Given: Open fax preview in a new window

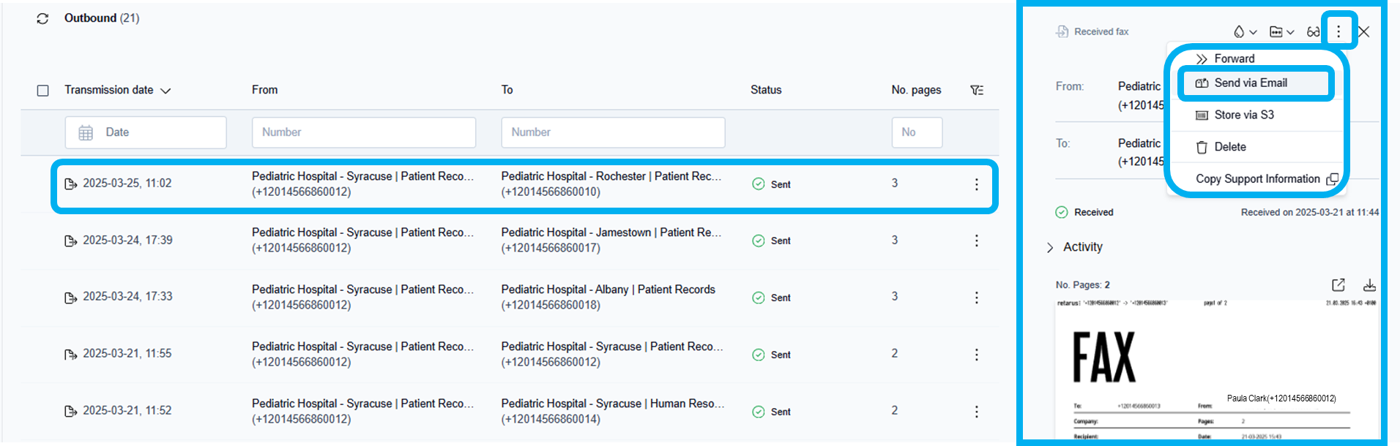Looking at the screenshot, I should click(1338, 285).
